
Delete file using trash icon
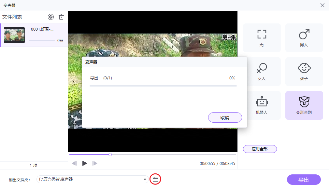61,17
